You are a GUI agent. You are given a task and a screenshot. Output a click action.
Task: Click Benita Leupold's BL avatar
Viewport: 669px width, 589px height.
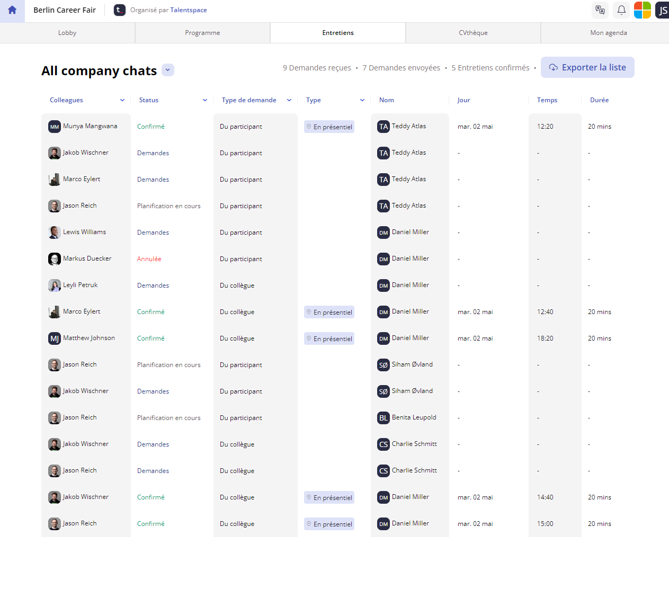pyautogui.click(x=383, y=418)
